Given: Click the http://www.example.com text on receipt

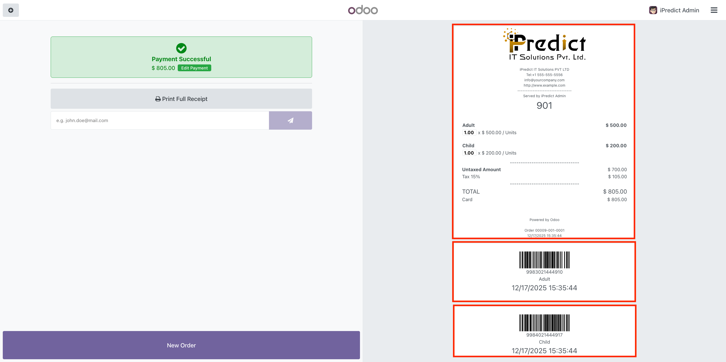Looking at the screenshot, I should [x=544, y=85].
